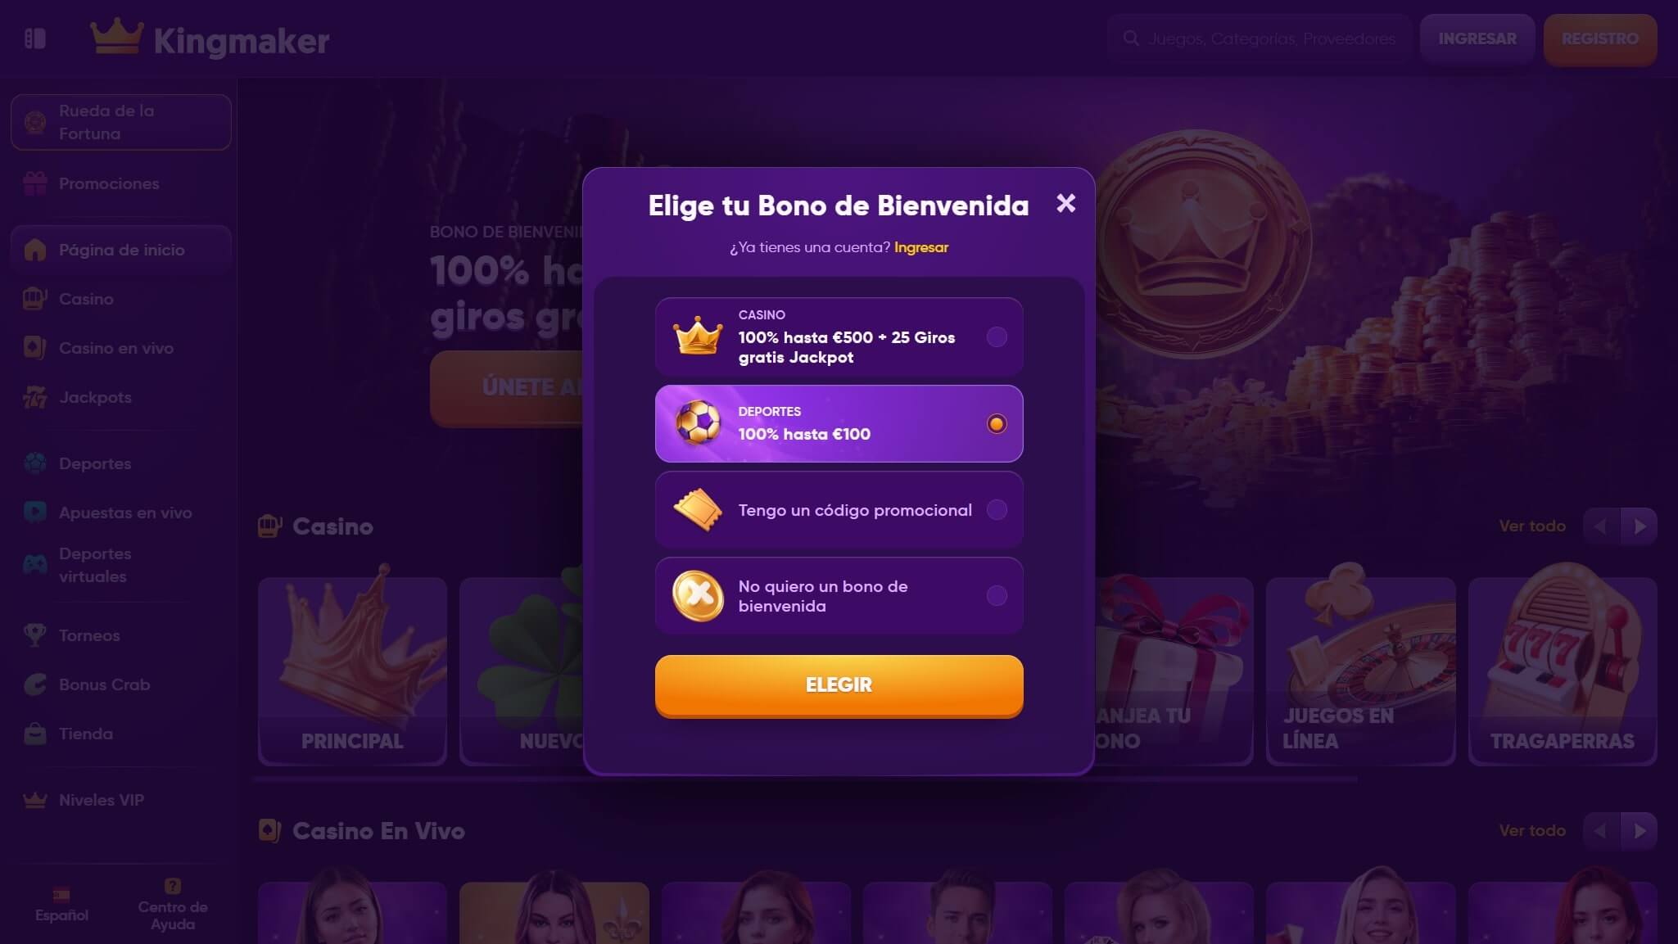The image size is (1678, 944).
Task: Click the Kingmaker crown logo
Action: pyautogui.click(x=116, y=37)
